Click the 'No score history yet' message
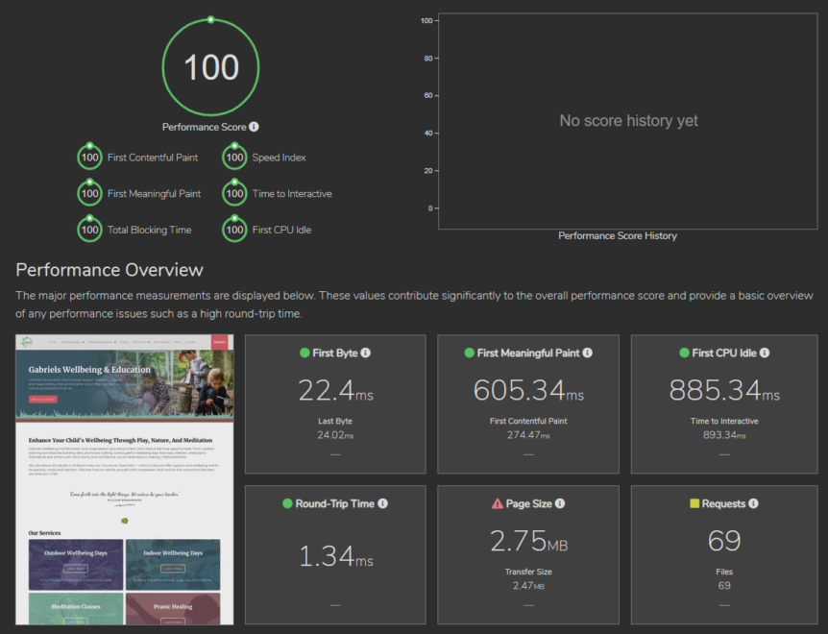This screenshot has height=634, width=828. pyautogui.click(x=628, y=121)
